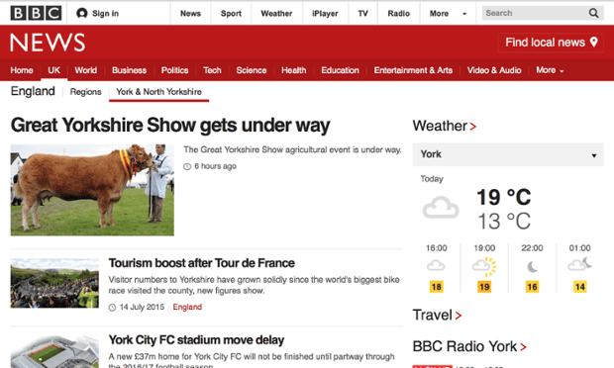Click the 19 degree yellow temperature badge
Viewport: 614px width, 368px height.
tap(484, 287)
